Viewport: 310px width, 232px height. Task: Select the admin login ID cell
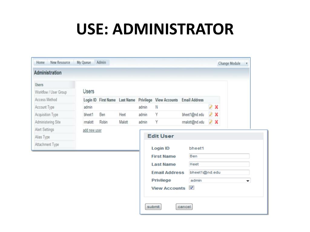pos(88,107)
